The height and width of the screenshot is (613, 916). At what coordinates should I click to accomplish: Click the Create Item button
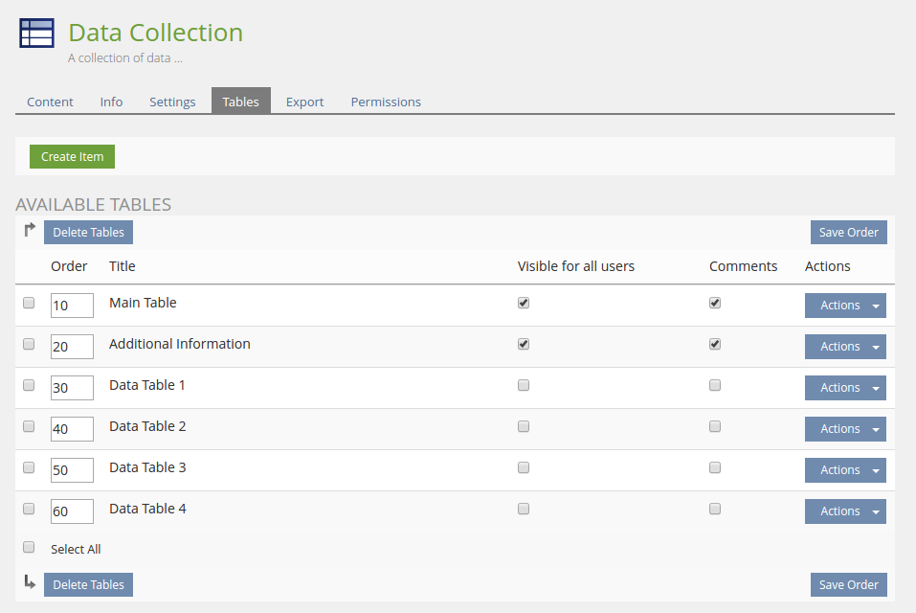pos(72,157)
